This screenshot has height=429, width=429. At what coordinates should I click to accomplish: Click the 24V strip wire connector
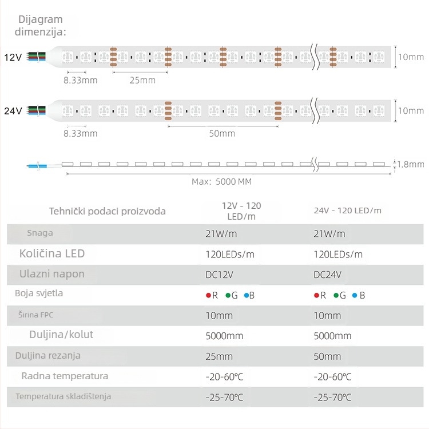(37, 110)
